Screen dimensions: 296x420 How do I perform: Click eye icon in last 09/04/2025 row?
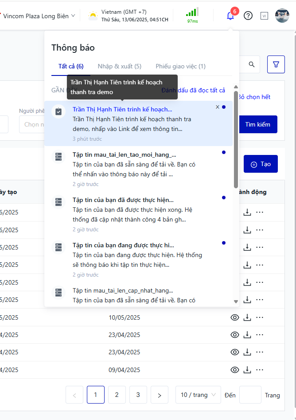[x=235, y=370]
